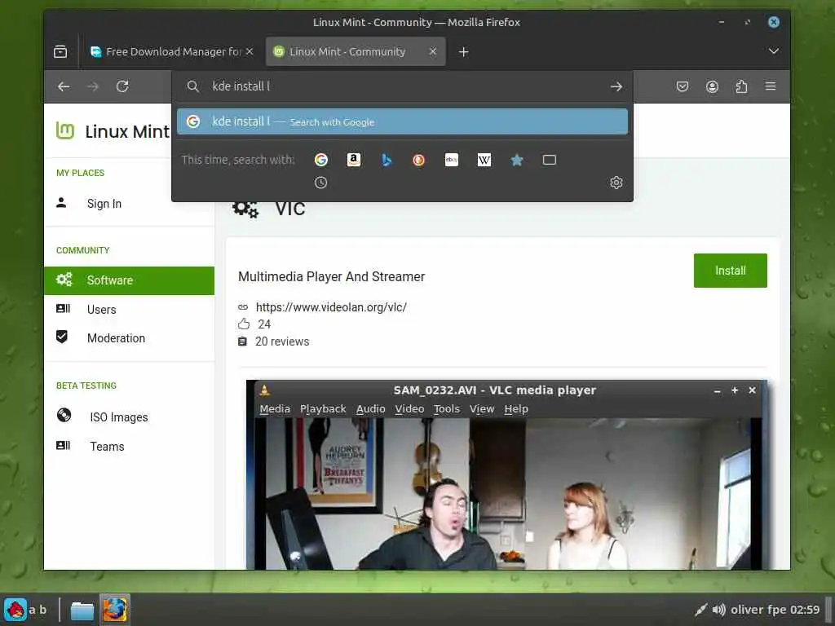
Task: Search this time with eBay
Action: click(452, 160)
